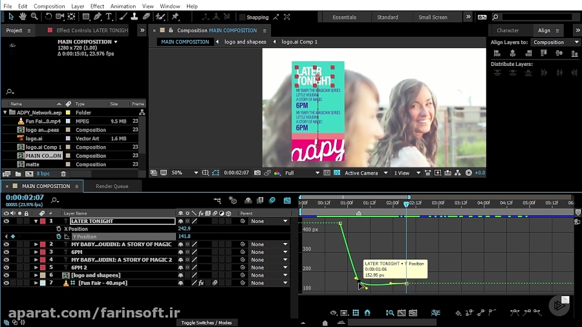Image resolution: width=582 pixels, height=327 pixels.
Task: Select the Pen tool in the toolbar
Action: (x=98, y=17)
